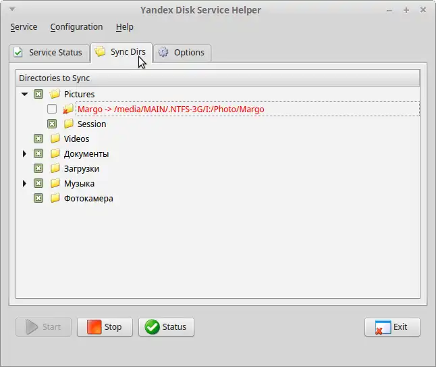The height and width of the screenshot is (367, 436).
Task: Click the Videos folder icon
Action: click(55, 139)
